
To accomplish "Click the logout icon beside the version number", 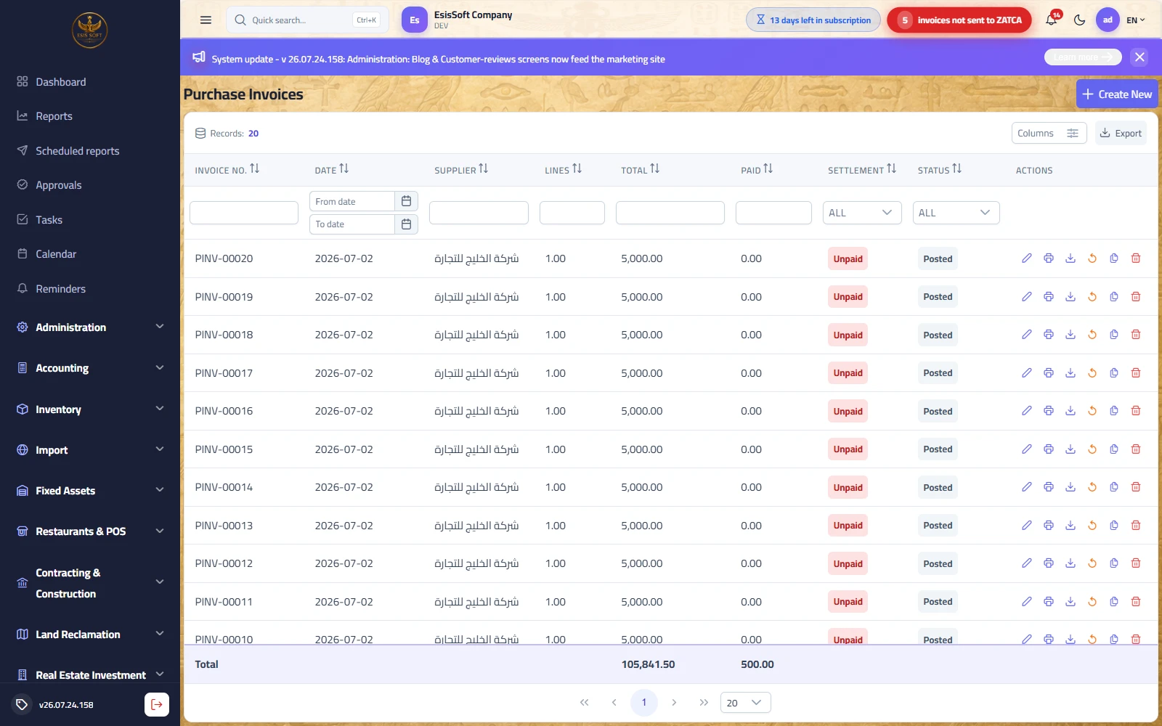I will (x=157, y=704).
